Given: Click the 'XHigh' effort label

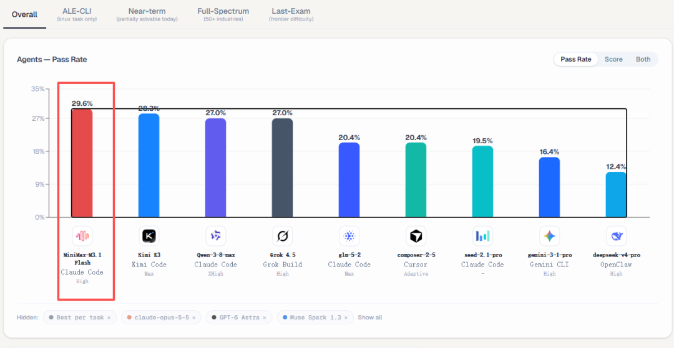Looking at the screenshot, I should 215,274.
